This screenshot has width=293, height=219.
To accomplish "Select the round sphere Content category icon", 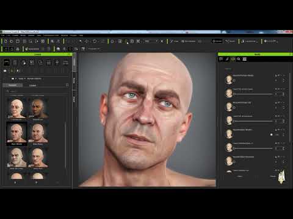I will pos(24,63).
